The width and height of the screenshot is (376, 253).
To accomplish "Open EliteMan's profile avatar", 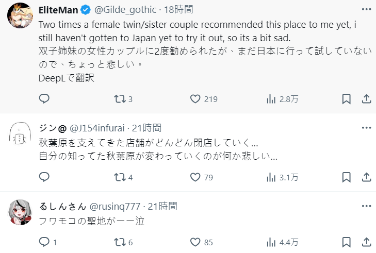I will [x=20, y=20].
